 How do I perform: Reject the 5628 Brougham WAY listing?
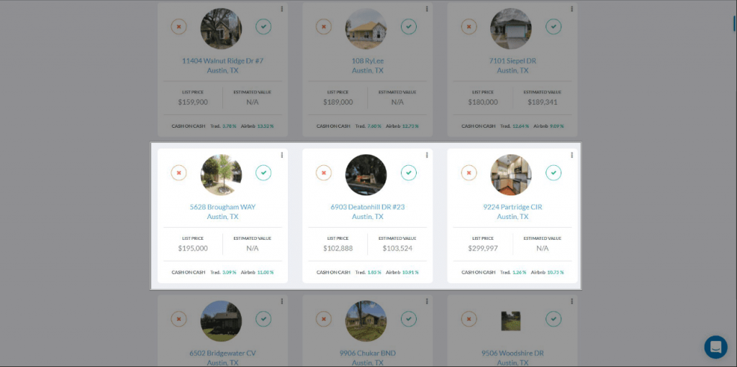(x=178, y=173)
